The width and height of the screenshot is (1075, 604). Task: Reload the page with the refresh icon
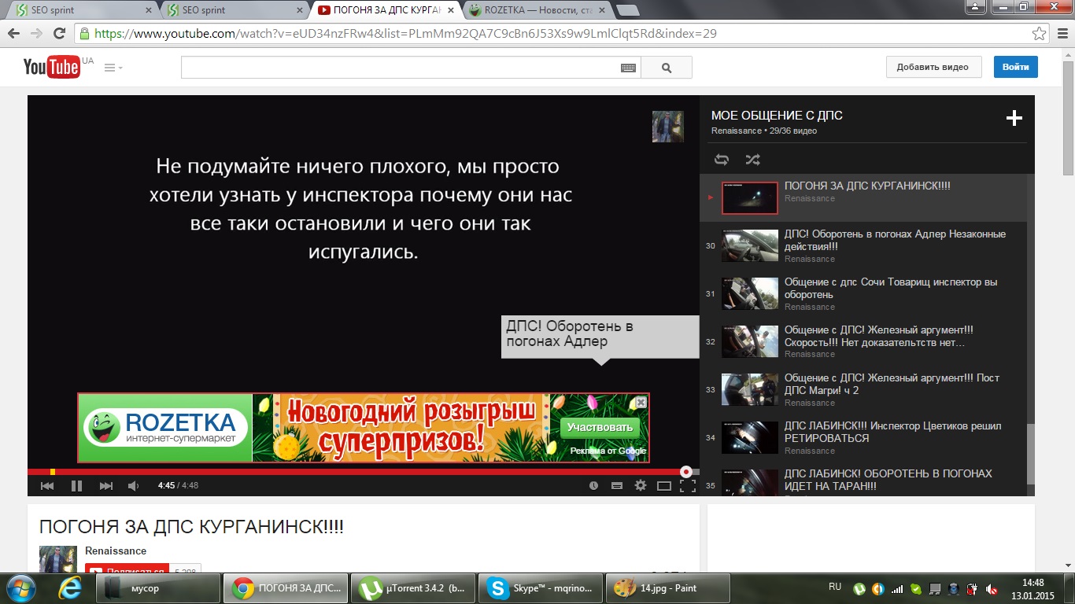[59, 34]
